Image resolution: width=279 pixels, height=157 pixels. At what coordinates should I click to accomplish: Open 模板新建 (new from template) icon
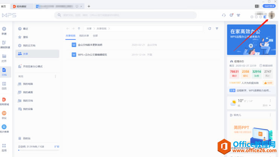point(4,43)
